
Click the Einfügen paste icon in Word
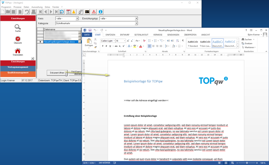89,42
